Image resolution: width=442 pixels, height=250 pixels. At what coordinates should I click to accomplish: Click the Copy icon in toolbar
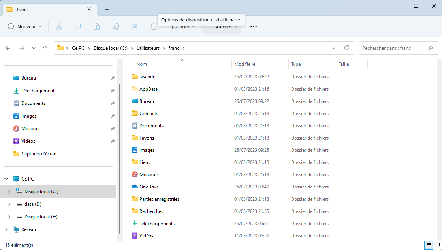pos(78,27)
